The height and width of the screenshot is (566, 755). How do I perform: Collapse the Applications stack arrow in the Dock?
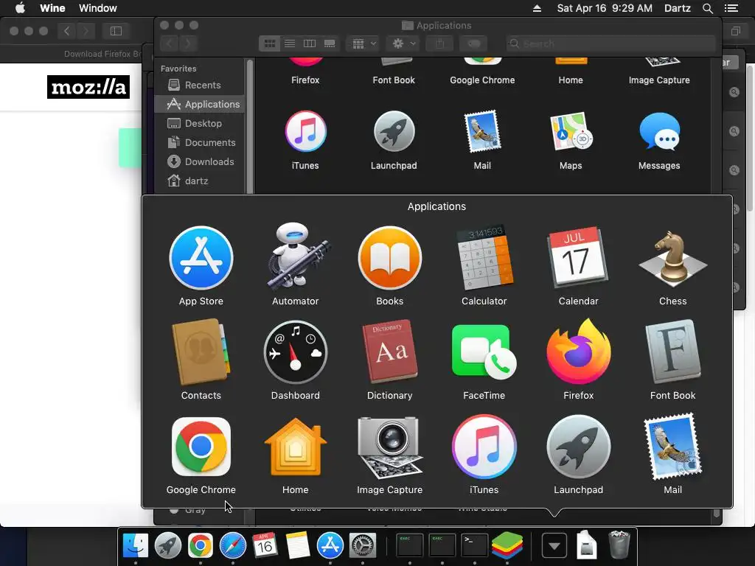[554, 546]
